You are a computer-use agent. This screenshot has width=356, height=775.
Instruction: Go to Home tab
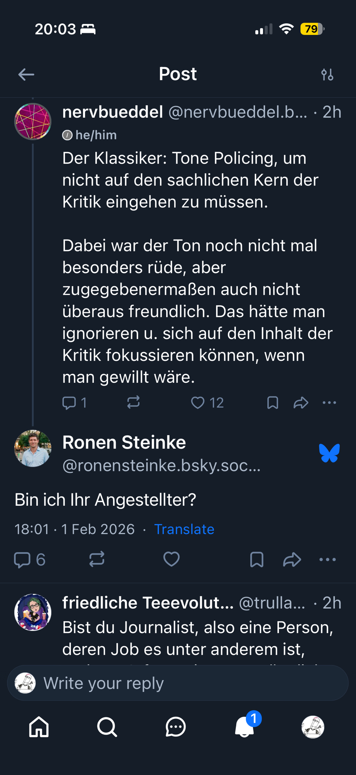click(39, 727)
